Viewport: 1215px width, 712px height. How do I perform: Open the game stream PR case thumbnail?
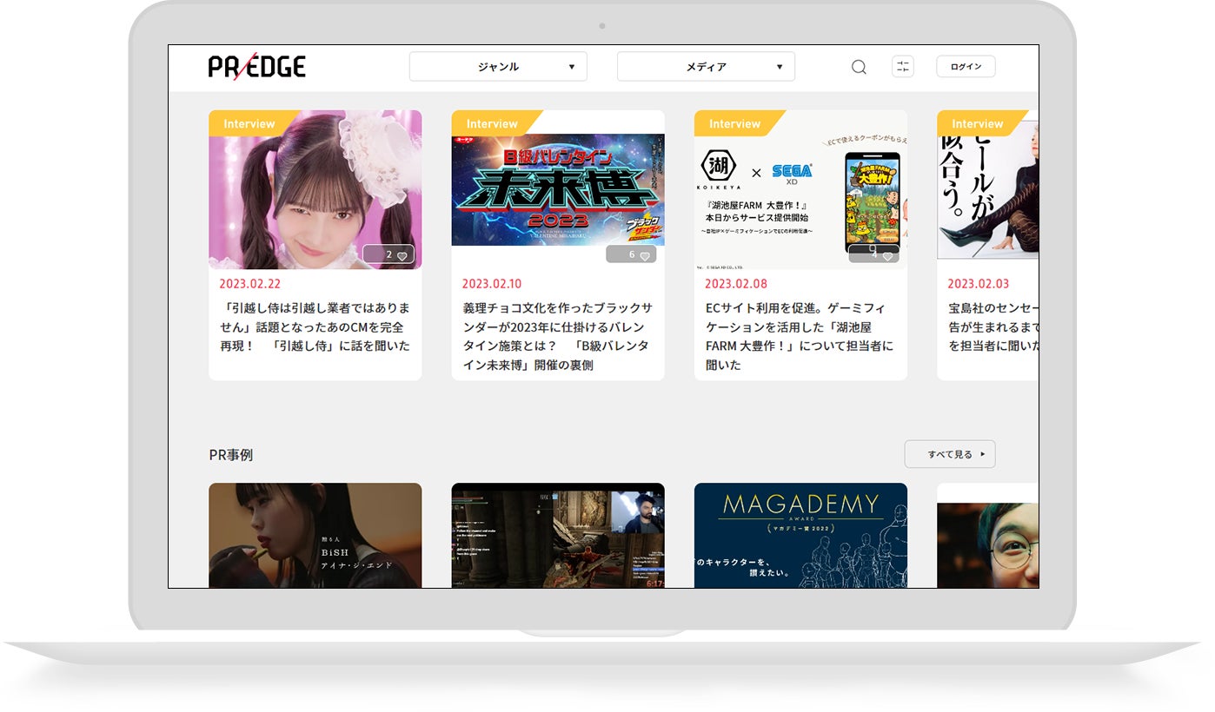(x=558, y=536)
